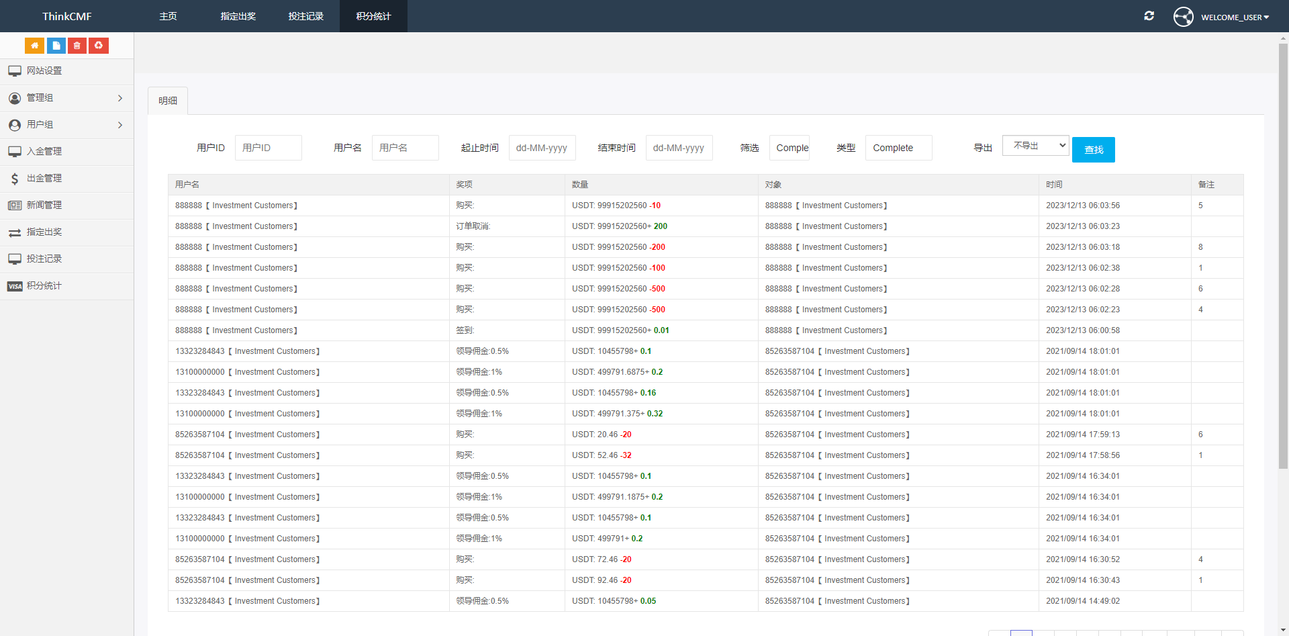Click the newspaper icon beside 新闻管理
Image resolution: width=1289 pixels, height=636 pixels.
(x=15, y=206)
